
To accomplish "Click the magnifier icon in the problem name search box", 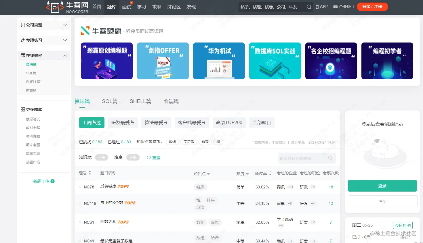I will pyautogui.click(x=330, y=158).
